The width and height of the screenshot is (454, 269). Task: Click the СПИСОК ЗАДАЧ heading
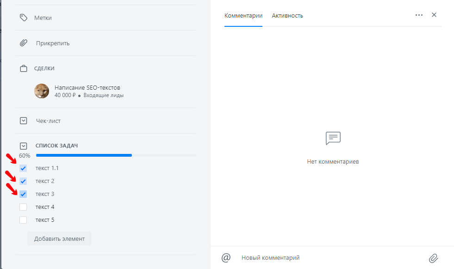[x=57, y=146]
